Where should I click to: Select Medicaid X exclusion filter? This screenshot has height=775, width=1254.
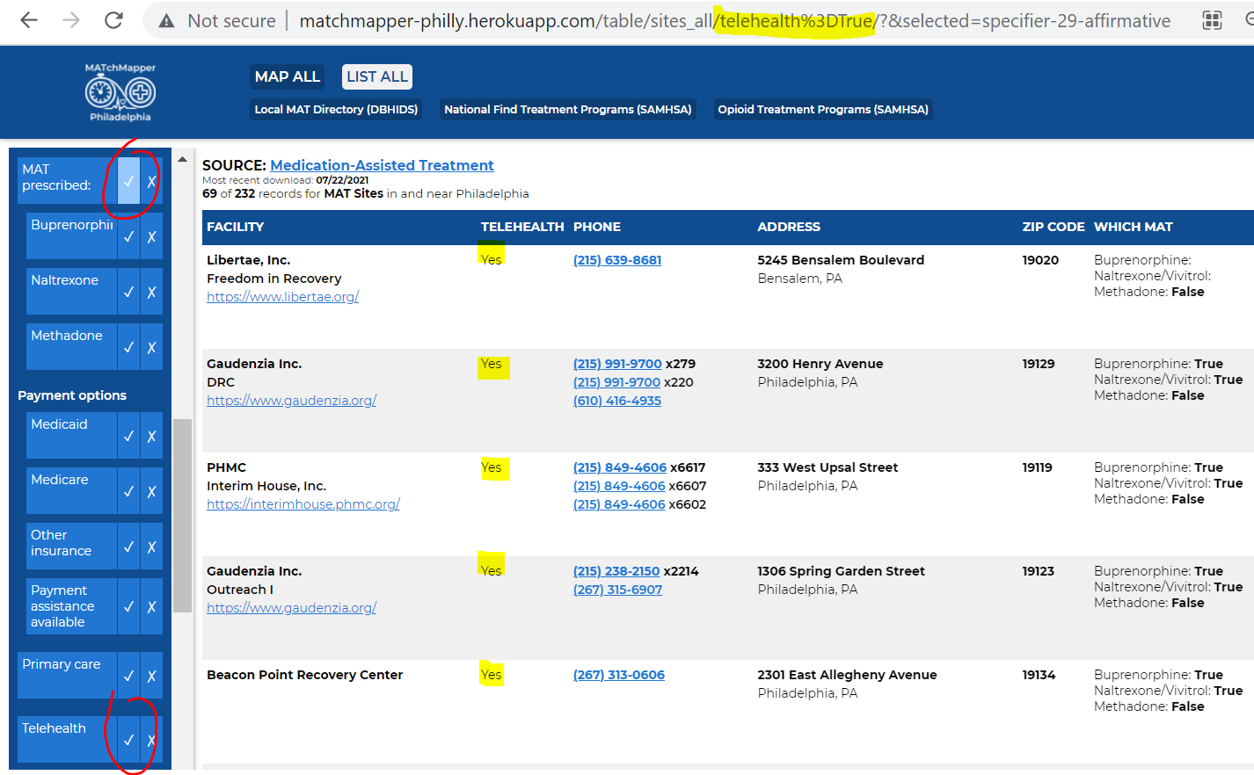tap(151, 436)
